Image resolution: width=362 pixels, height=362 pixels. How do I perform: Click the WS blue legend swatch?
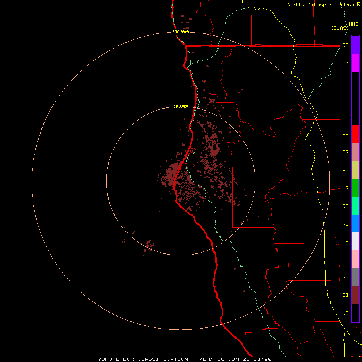point(355,224)
